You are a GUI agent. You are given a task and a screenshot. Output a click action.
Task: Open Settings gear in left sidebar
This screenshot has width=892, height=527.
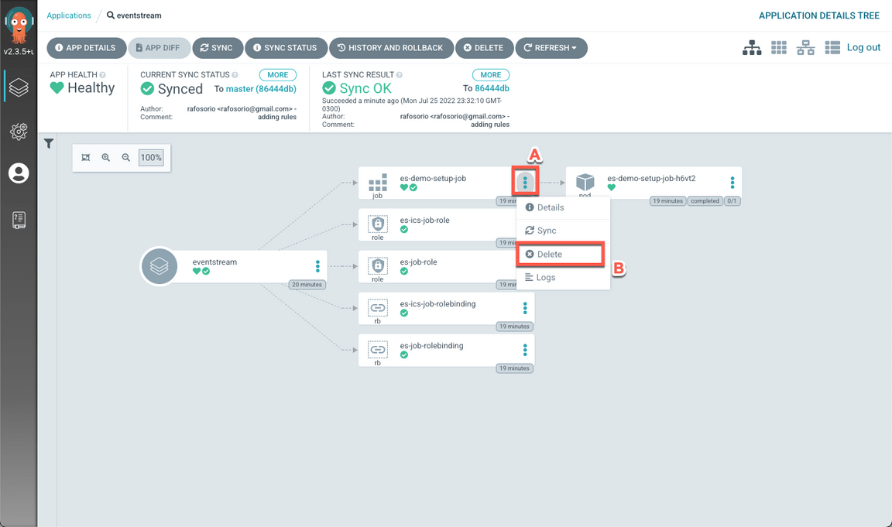[19, 131]
